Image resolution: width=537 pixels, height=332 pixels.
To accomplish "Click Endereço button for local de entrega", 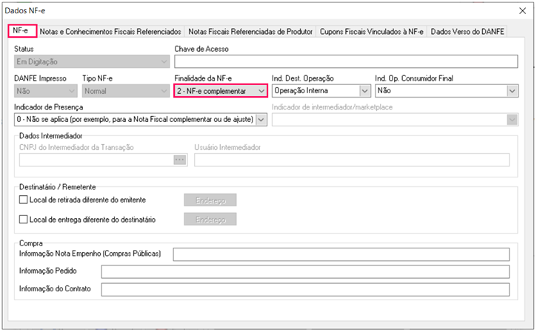I will [210, 220].
